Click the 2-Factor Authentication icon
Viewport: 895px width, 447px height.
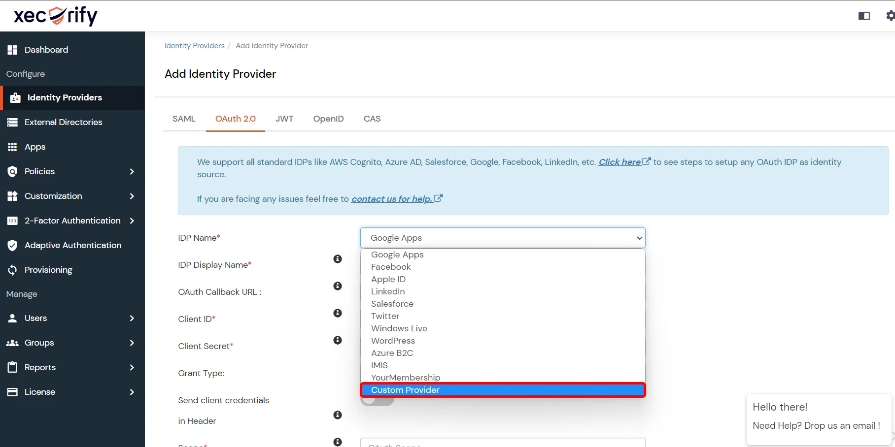(12, 221)
